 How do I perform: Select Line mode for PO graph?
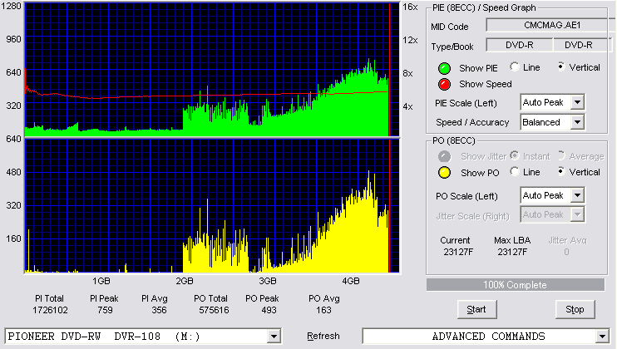[515, 172]
